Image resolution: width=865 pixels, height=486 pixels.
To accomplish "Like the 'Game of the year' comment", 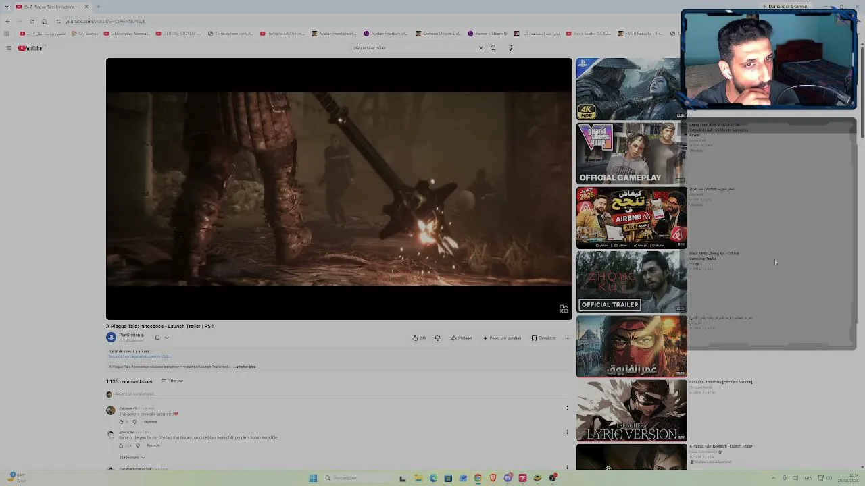I will (122, 446).
